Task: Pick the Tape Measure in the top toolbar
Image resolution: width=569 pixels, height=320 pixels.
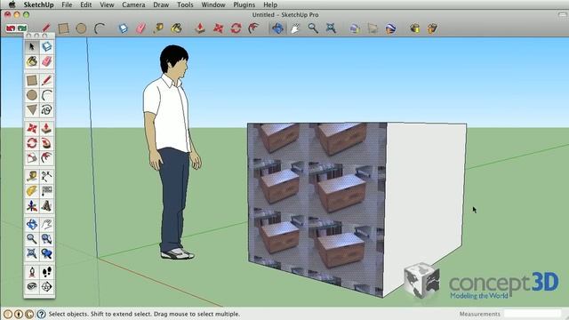Action: 158,28
